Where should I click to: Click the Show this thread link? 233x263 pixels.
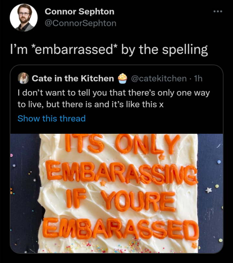click(x=51, y=119)
